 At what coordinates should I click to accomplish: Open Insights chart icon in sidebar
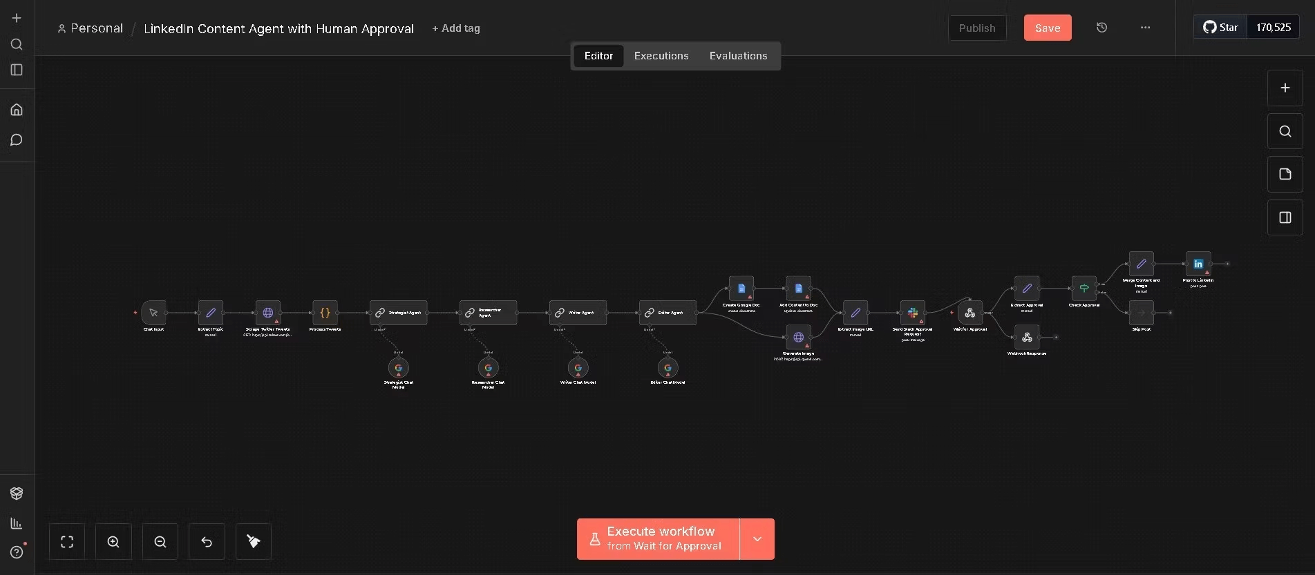(17, 523)
